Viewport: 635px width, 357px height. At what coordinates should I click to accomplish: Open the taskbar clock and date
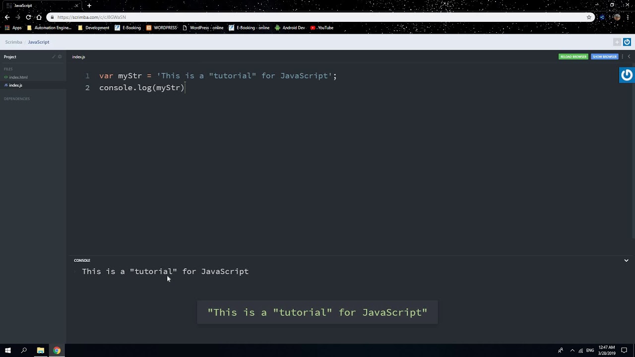pyautogui.click(x=607, y=351)
